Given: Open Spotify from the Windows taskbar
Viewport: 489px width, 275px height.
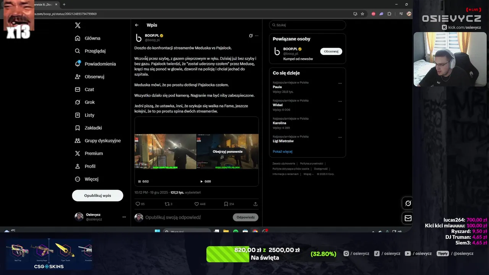Looking at the screenshot, I should point(235,231).
